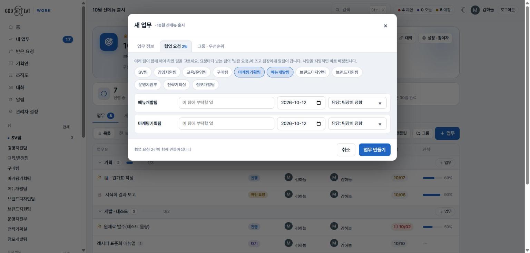Toggle the 경영지원팀 team chip
This screenshot has width=530, height=253.
pyautogui.click(x=167, y=72)
